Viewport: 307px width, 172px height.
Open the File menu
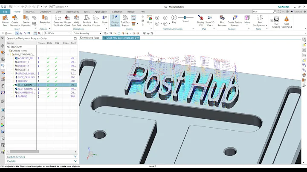click(5, 12)
